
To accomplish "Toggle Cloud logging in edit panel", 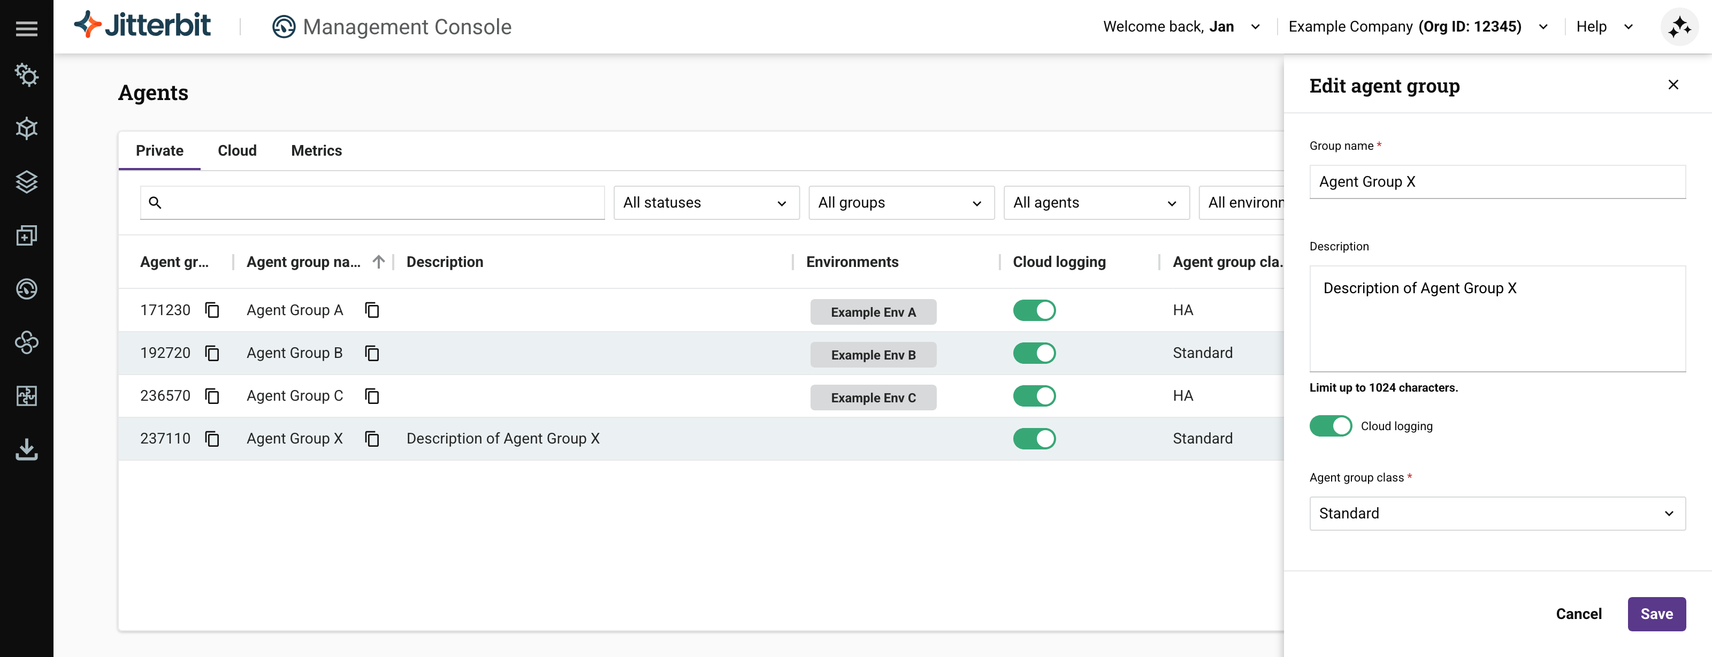I will click(1330, 426).
